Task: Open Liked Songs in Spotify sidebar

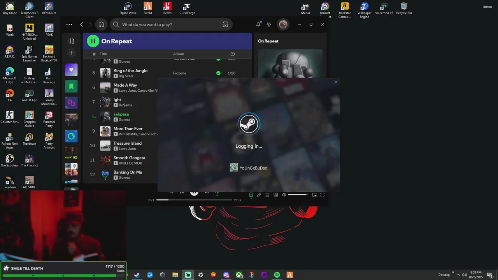Action: pos(71,70)
